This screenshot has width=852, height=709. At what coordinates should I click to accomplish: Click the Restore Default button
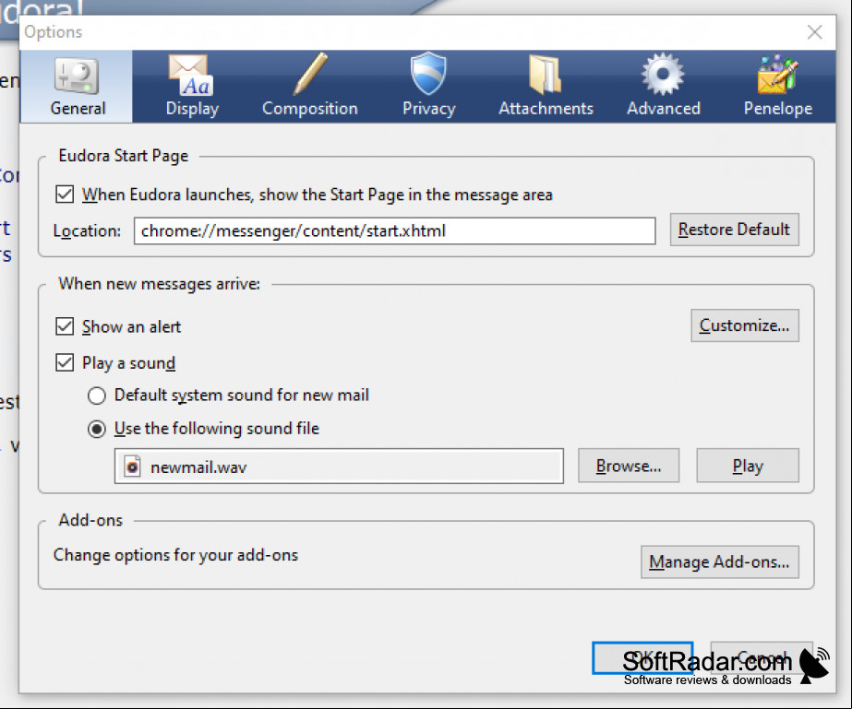pos(734,230)
